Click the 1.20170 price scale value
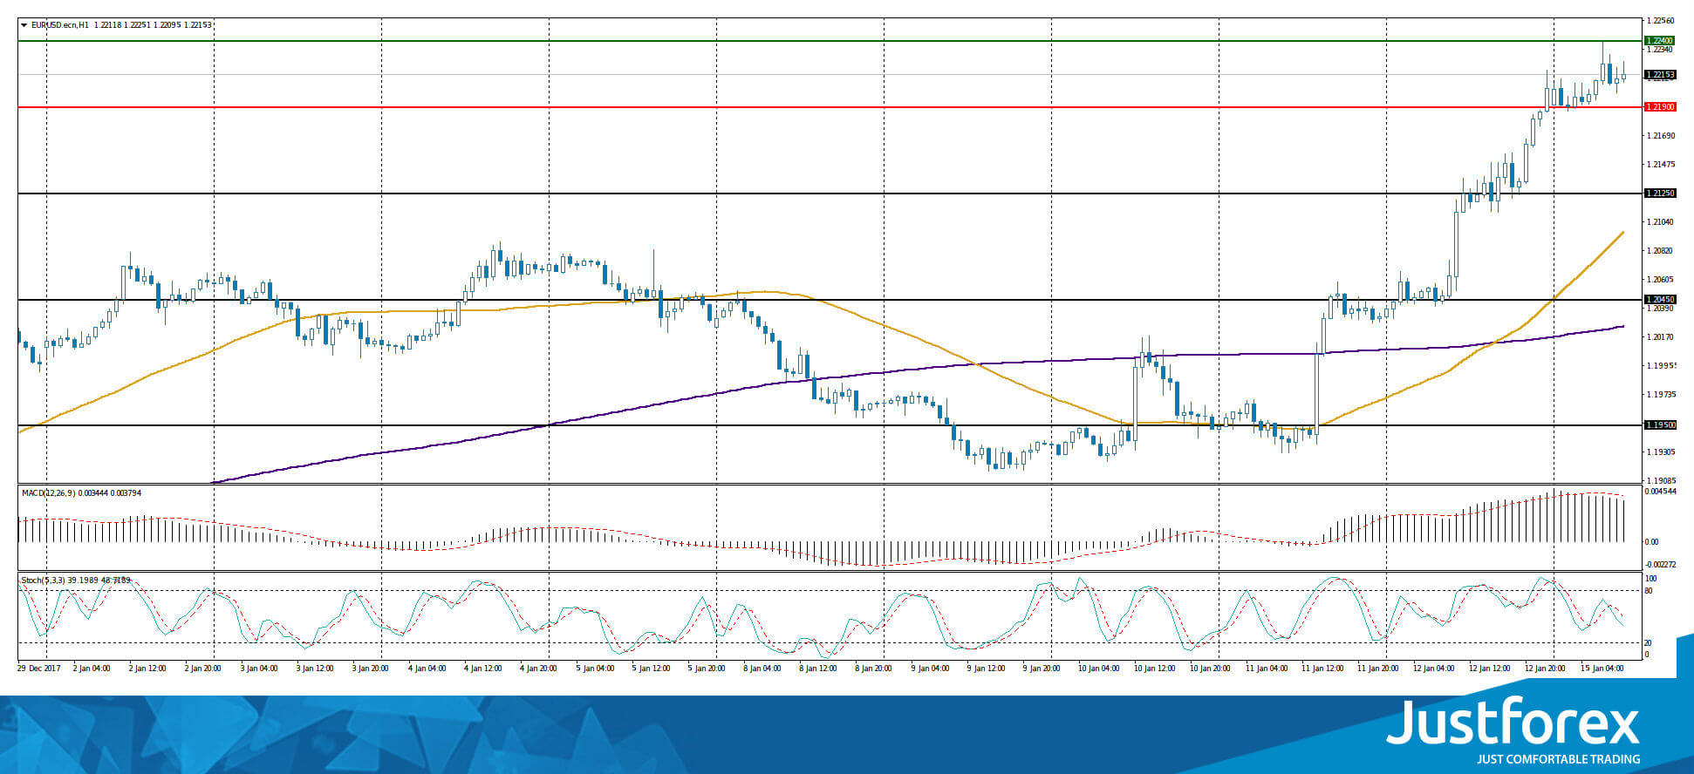Screen dimensions: 1694x774 click(1661, 337)
